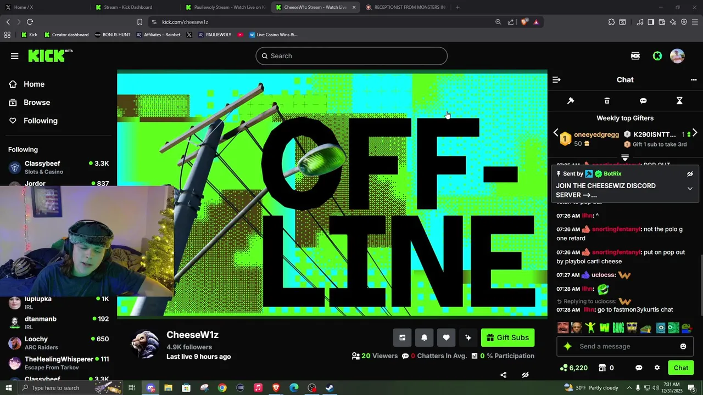Open Creator dashboard bookmark
Screen dimensions: 703x395
pyautogui.click(x=66, y=35)
